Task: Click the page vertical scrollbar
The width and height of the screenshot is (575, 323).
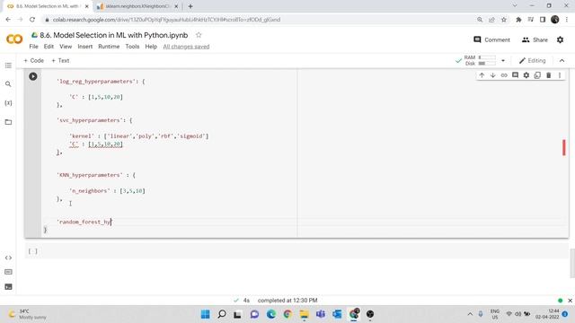Action: (x=572, y=263)
